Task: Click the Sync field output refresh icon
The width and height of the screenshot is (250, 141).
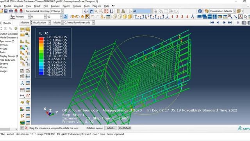Action: pyautogui.click(x=65, y=16)
